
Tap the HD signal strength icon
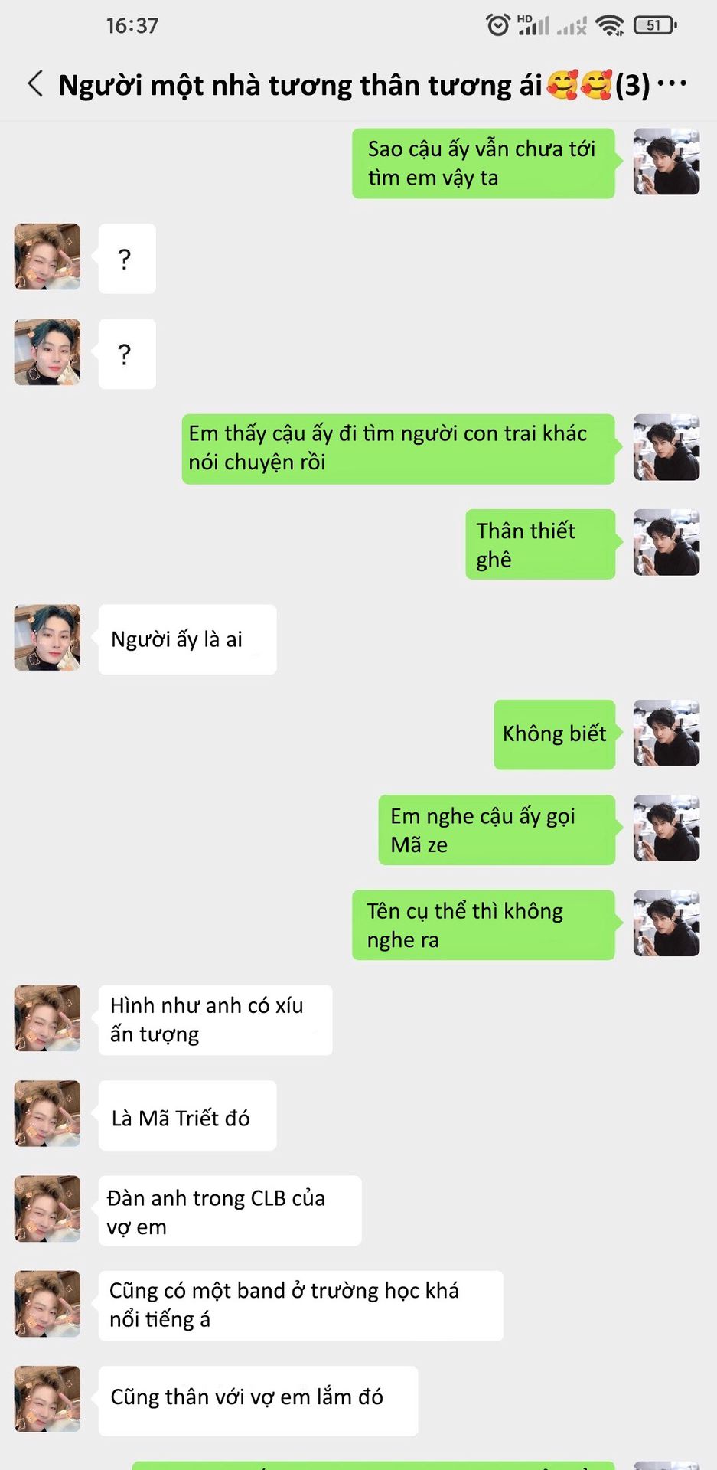(533, 25)
